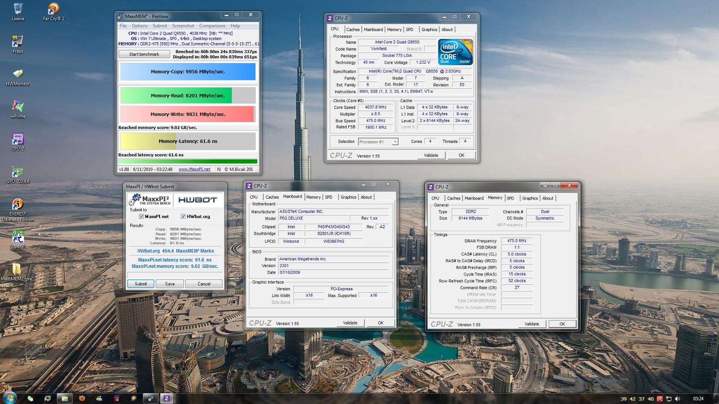This screenshot has width=719, height=404.
Task: Open the Comparisons menu in MaxxMEM
Action: [x=212, y=26]
